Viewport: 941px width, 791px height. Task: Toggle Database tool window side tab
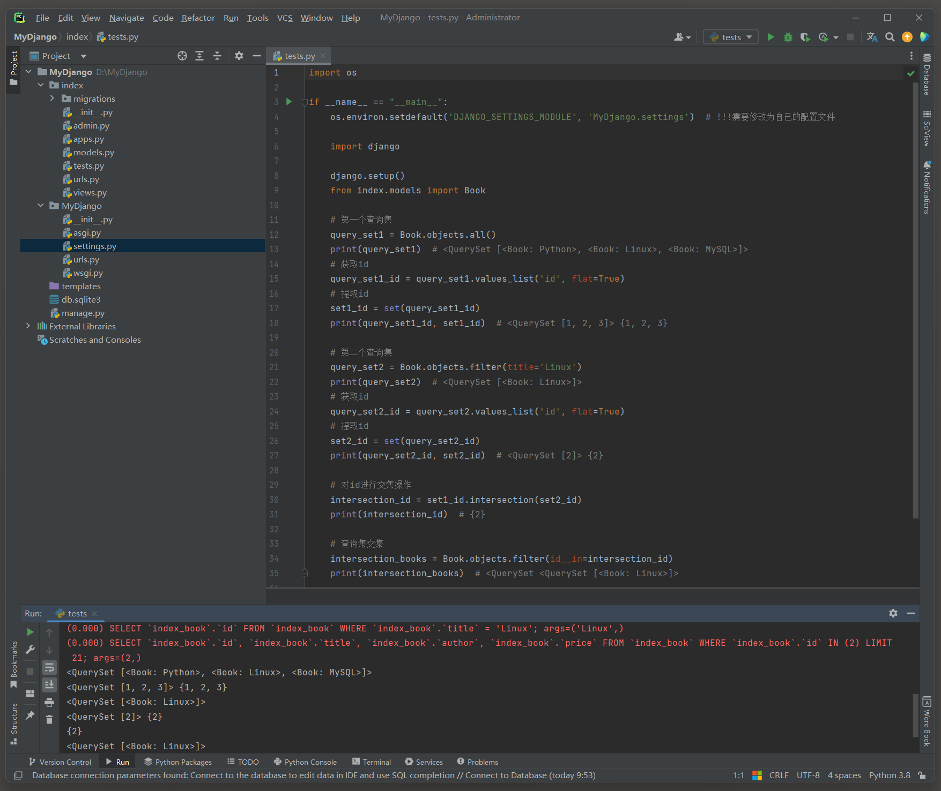tap(927, 75)
